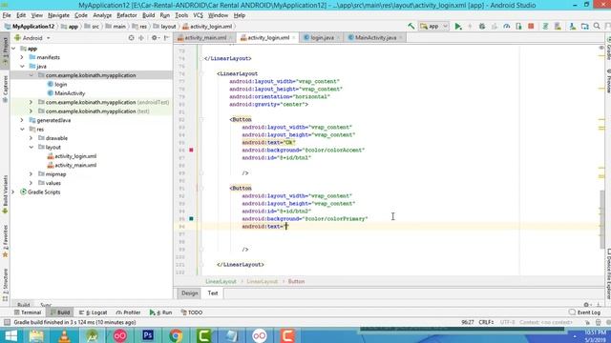Expand the generatedJava folder
Viewport: 611px width, 343px height.
click(22, 120)
